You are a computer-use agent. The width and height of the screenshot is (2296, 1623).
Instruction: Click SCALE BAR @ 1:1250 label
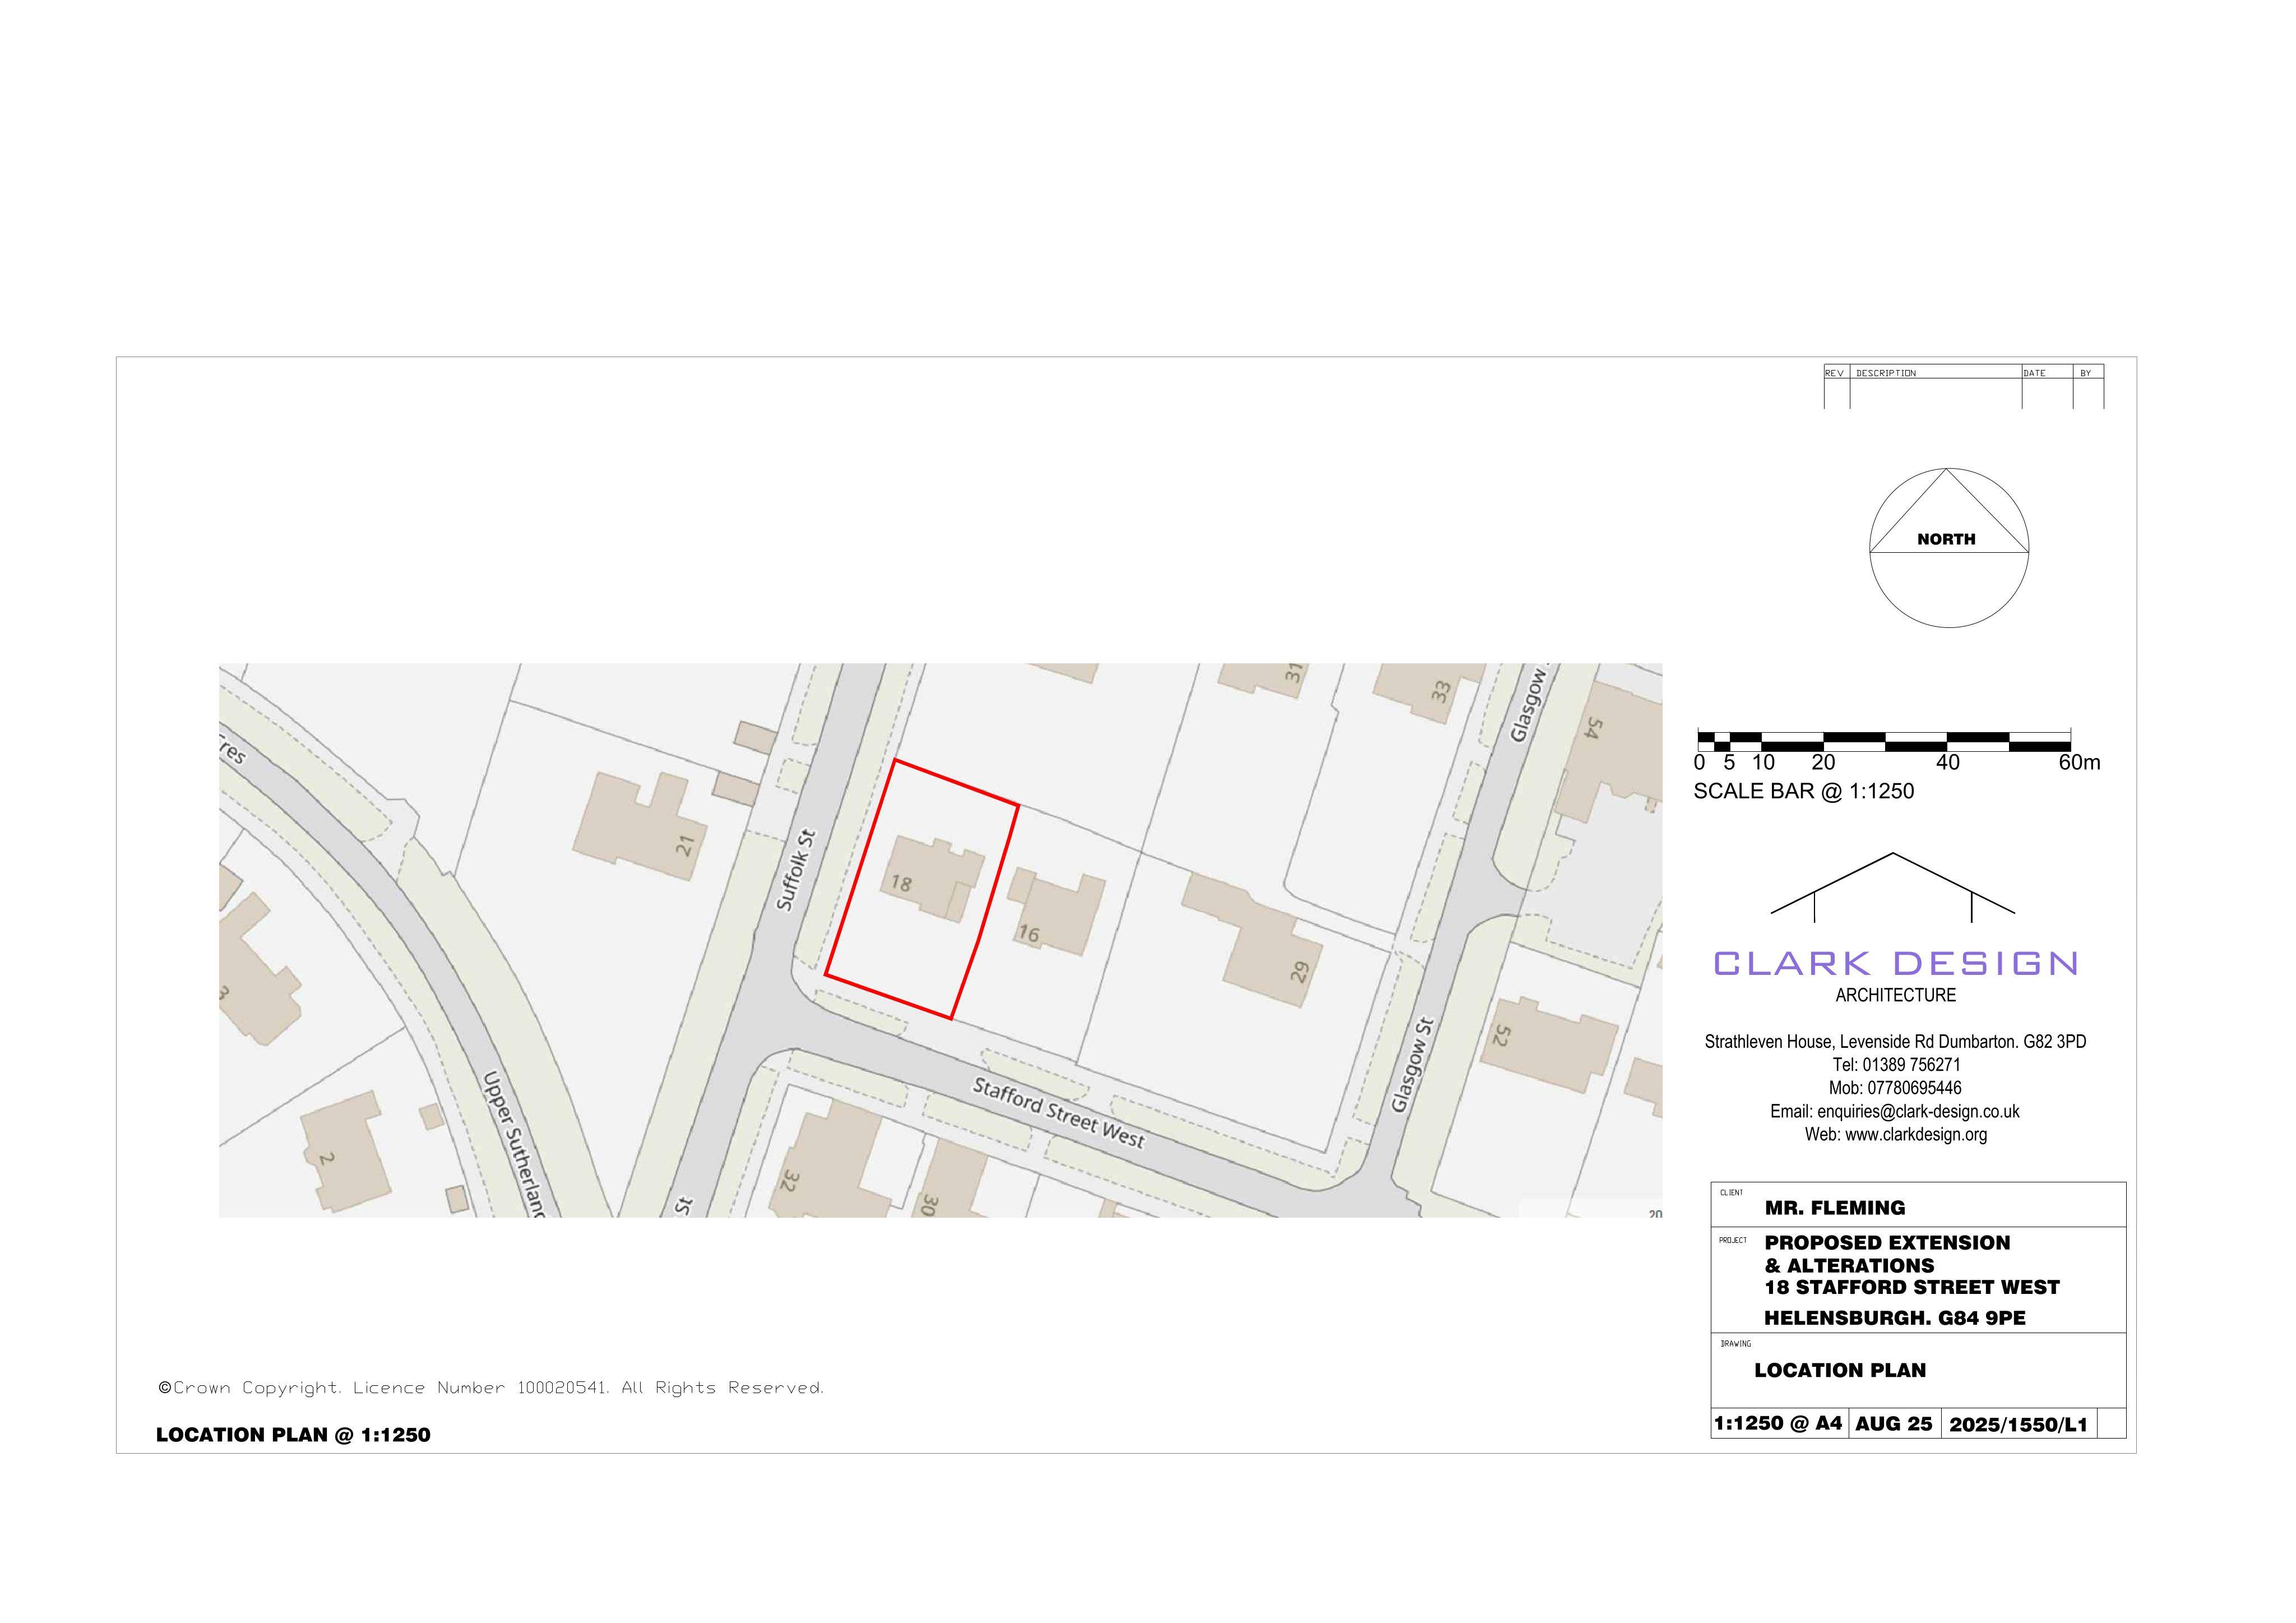point(1803,791)
